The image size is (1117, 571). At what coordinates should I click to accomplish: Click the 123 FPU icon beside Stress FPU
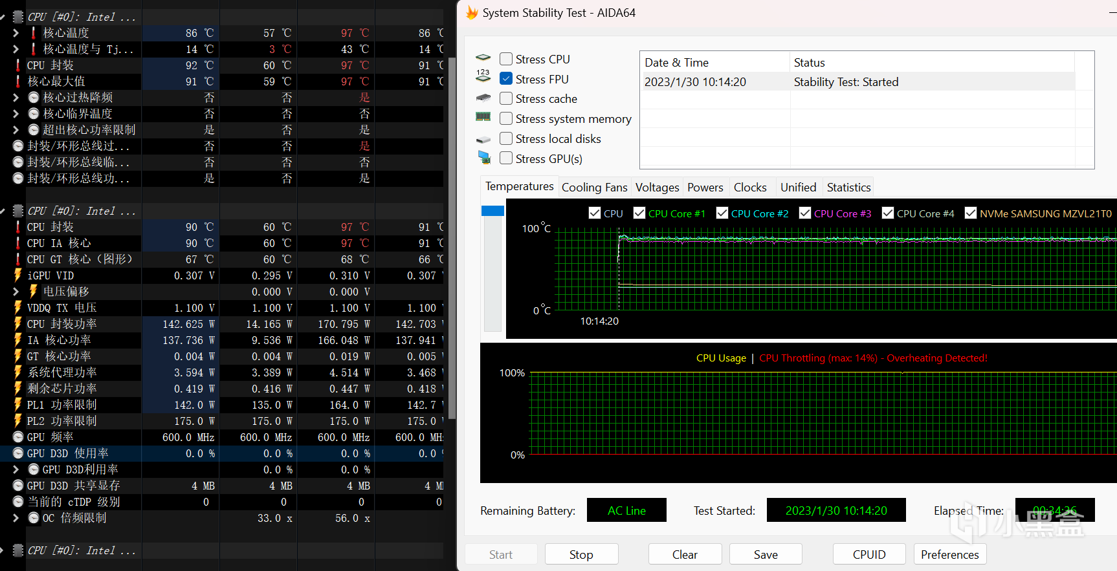coord(483,76)
